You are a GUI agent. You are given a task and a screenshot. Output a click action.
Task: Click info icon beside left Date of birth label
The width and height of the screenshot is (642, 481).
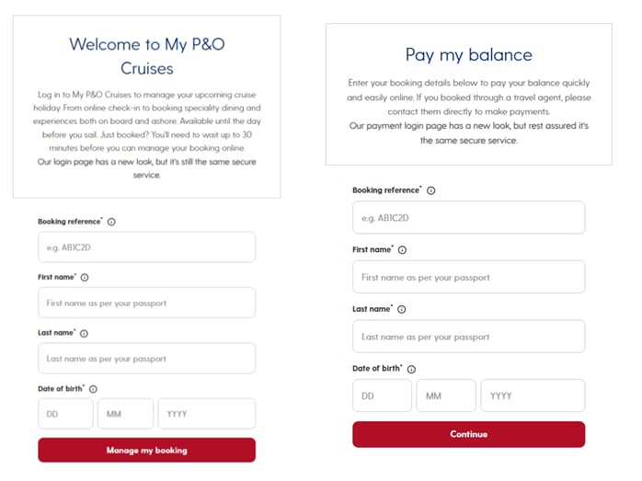[x=93, y=389]
